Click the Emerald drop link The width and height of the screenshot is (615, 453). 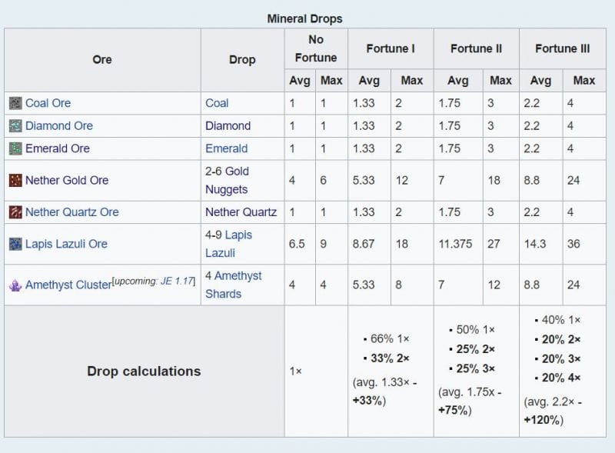pyautogui.click(x=226, y=148)
